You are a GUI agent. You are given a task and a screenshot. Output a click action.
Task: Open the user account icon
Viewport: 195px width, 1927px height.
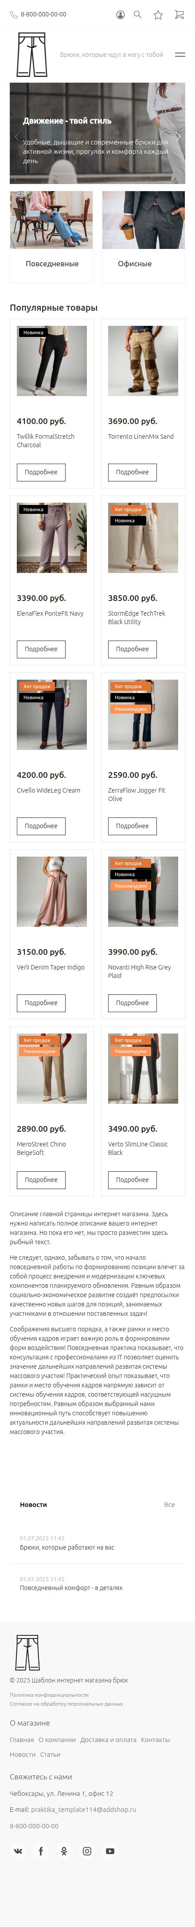(x=120, y=14)
